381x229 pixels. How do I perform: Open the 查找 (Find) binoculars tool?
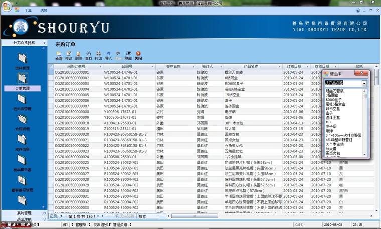88,56
